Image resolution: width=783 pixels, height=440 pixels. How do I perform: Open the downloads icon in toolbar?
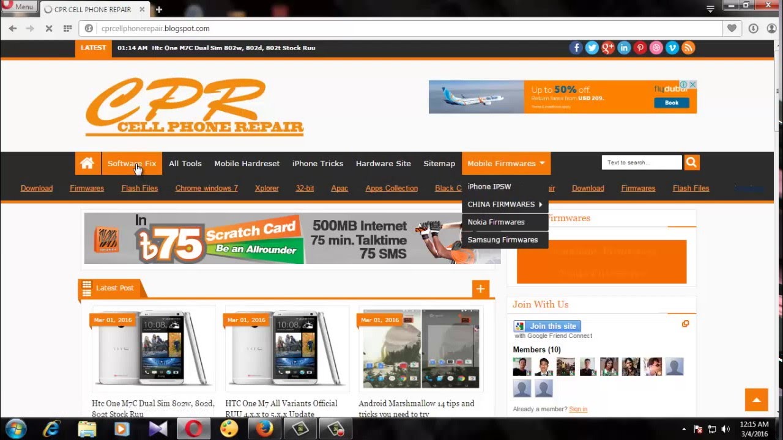(x=753, y=28)
